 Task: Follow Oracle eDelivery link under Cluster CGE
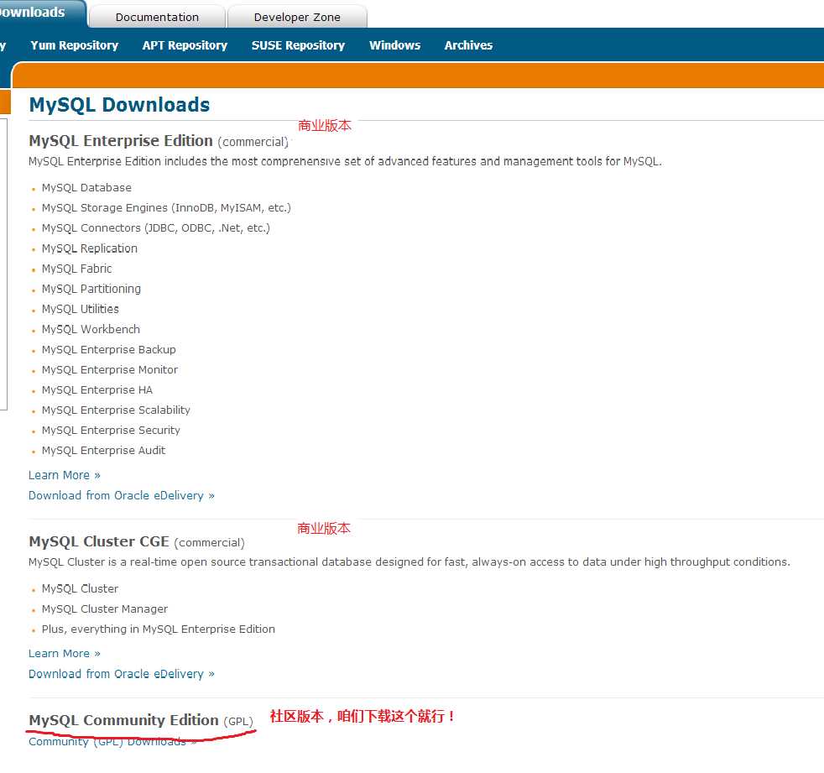pyautogui.click(x=122, y=674)
